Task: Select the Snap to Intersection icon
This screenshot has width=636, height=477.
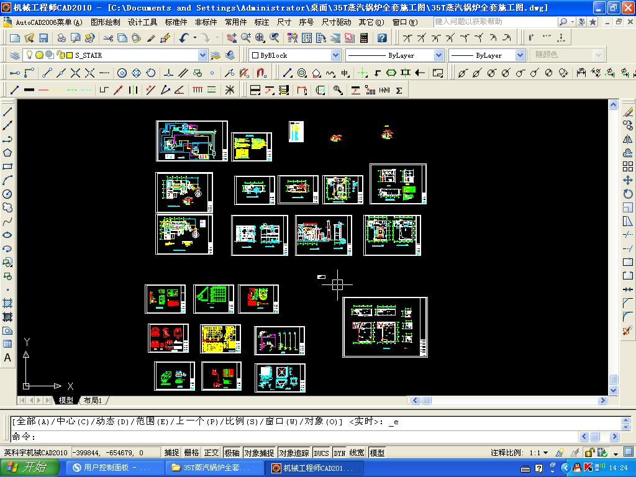Action: (x=75, y=73)
